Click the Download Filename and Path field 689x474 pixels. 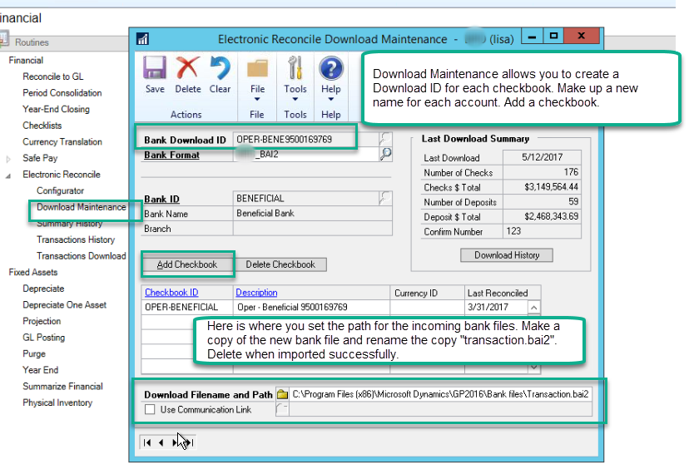pyautogui.click(x=440, y=394)
